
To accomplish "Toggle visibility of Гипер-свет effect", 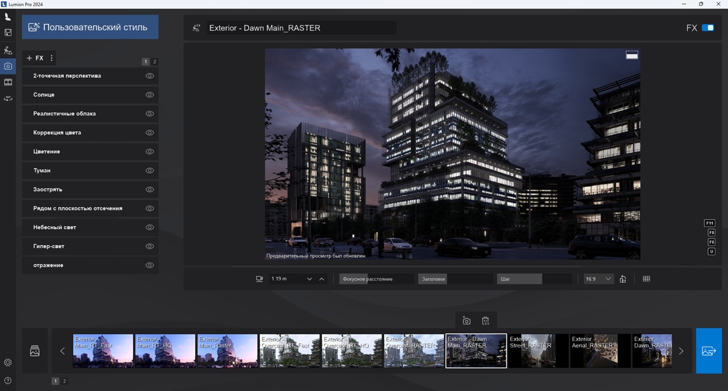I will point(150,246).
